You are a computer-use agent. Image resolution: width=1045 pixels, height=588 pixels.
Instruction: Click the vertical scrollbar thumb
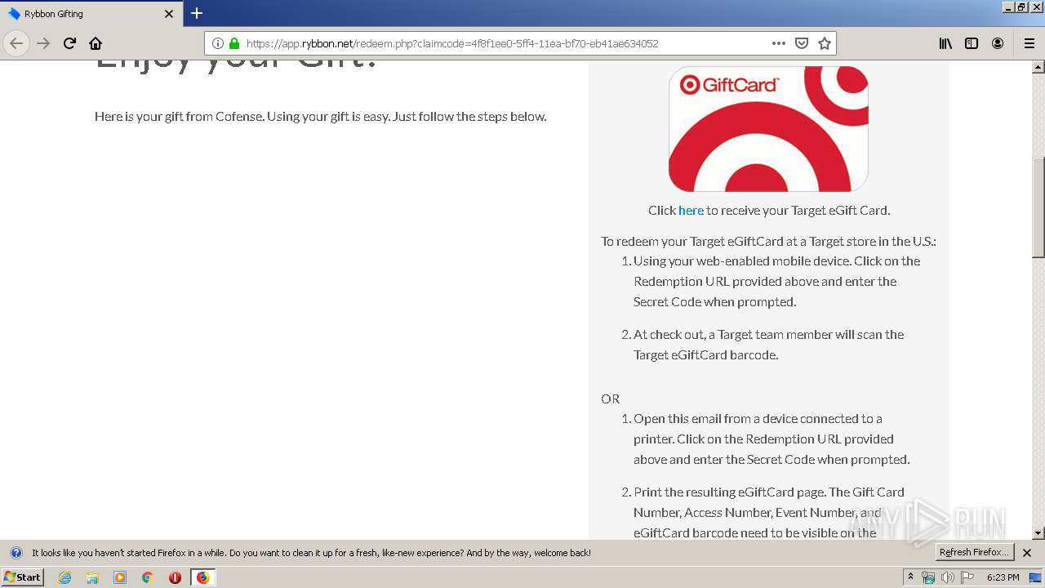(x=1038, y=207)
